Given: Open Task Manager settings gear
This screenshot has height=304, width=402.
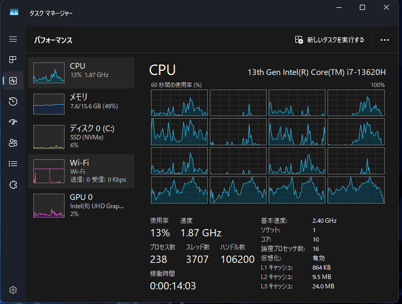Looking at the screenshot, I should click(x=13, y=290).
